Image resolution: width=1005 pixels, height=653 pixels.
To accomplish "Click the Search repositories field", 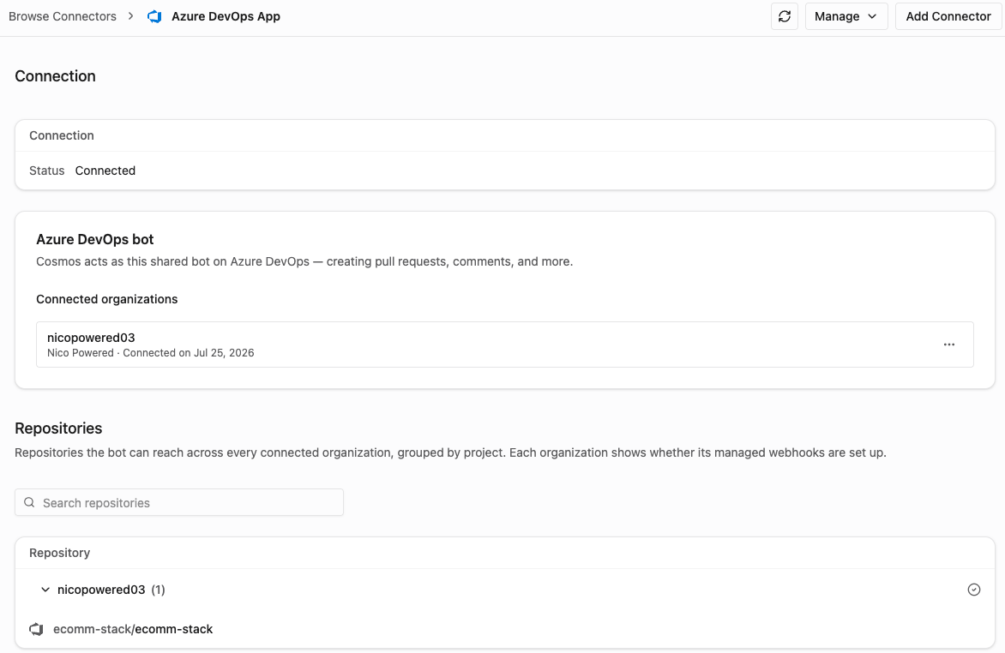I will click(179, 502).
